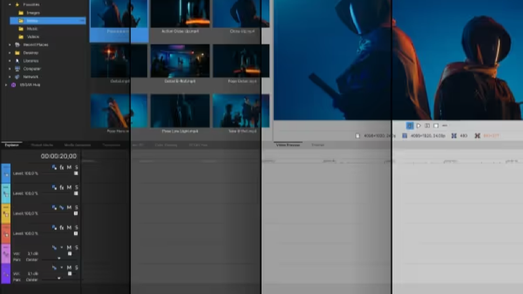
Task: Mute the red video track
Action: click(69, 227)
